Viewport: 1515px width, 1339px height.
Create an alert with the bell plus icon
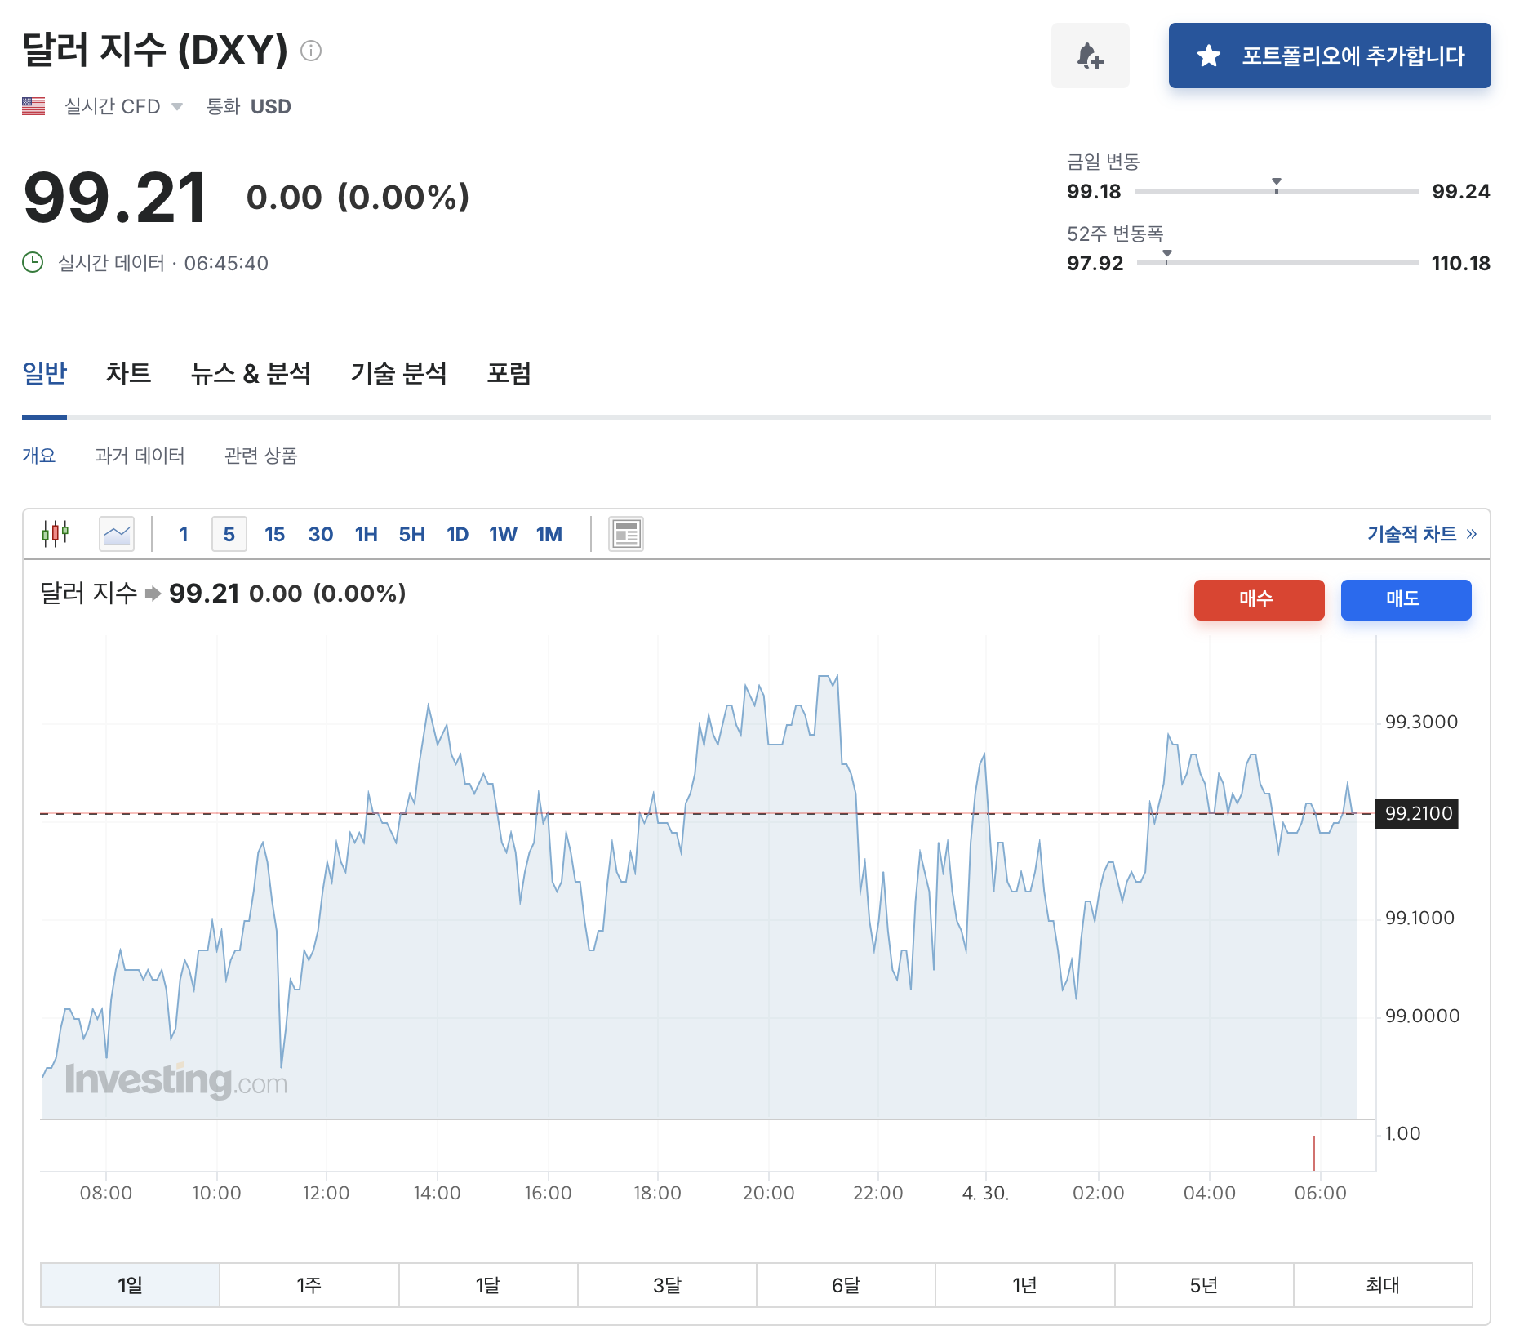(x=1090, y=56)
